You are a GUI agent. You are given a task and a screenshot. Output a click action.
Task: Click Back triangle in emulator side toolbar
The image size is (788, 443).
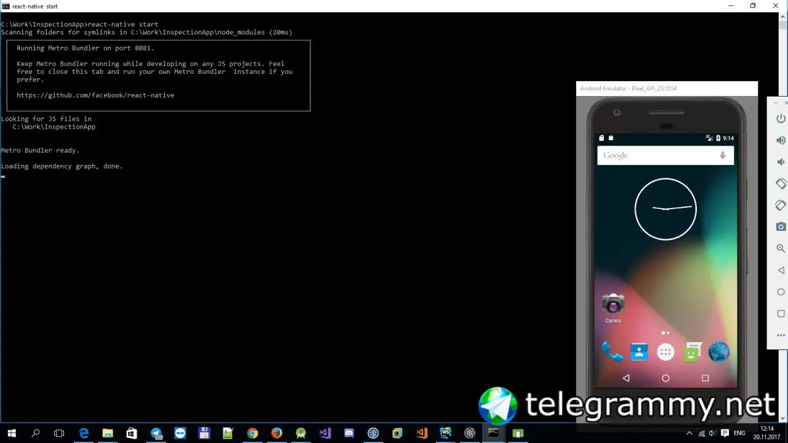(x=781, y=270)
